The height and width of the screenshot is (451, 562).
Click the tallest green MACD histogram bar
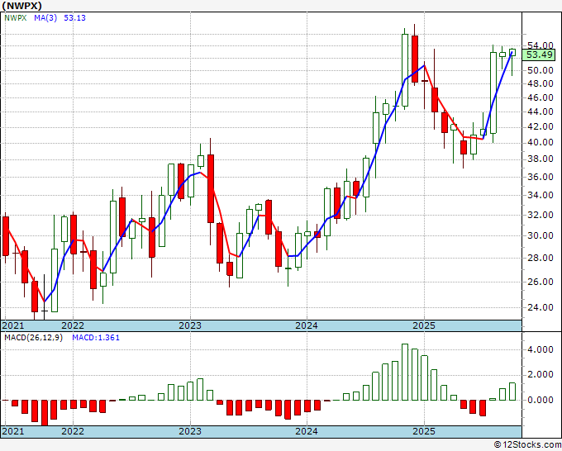pyautogui.click(x=405, y=372)
